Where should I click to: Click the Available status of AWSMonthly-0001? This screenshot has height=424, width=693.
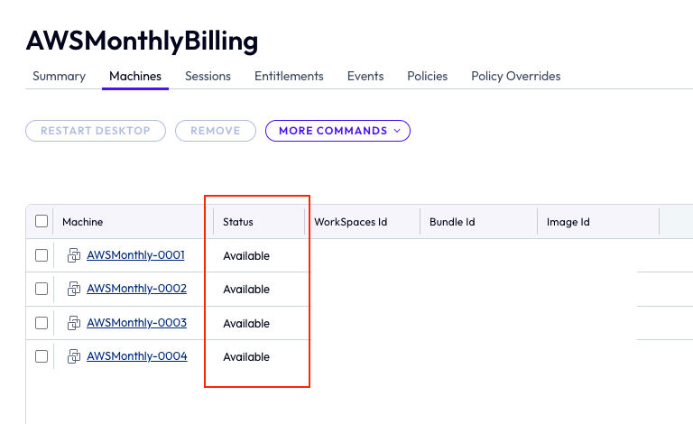(246, 255)
